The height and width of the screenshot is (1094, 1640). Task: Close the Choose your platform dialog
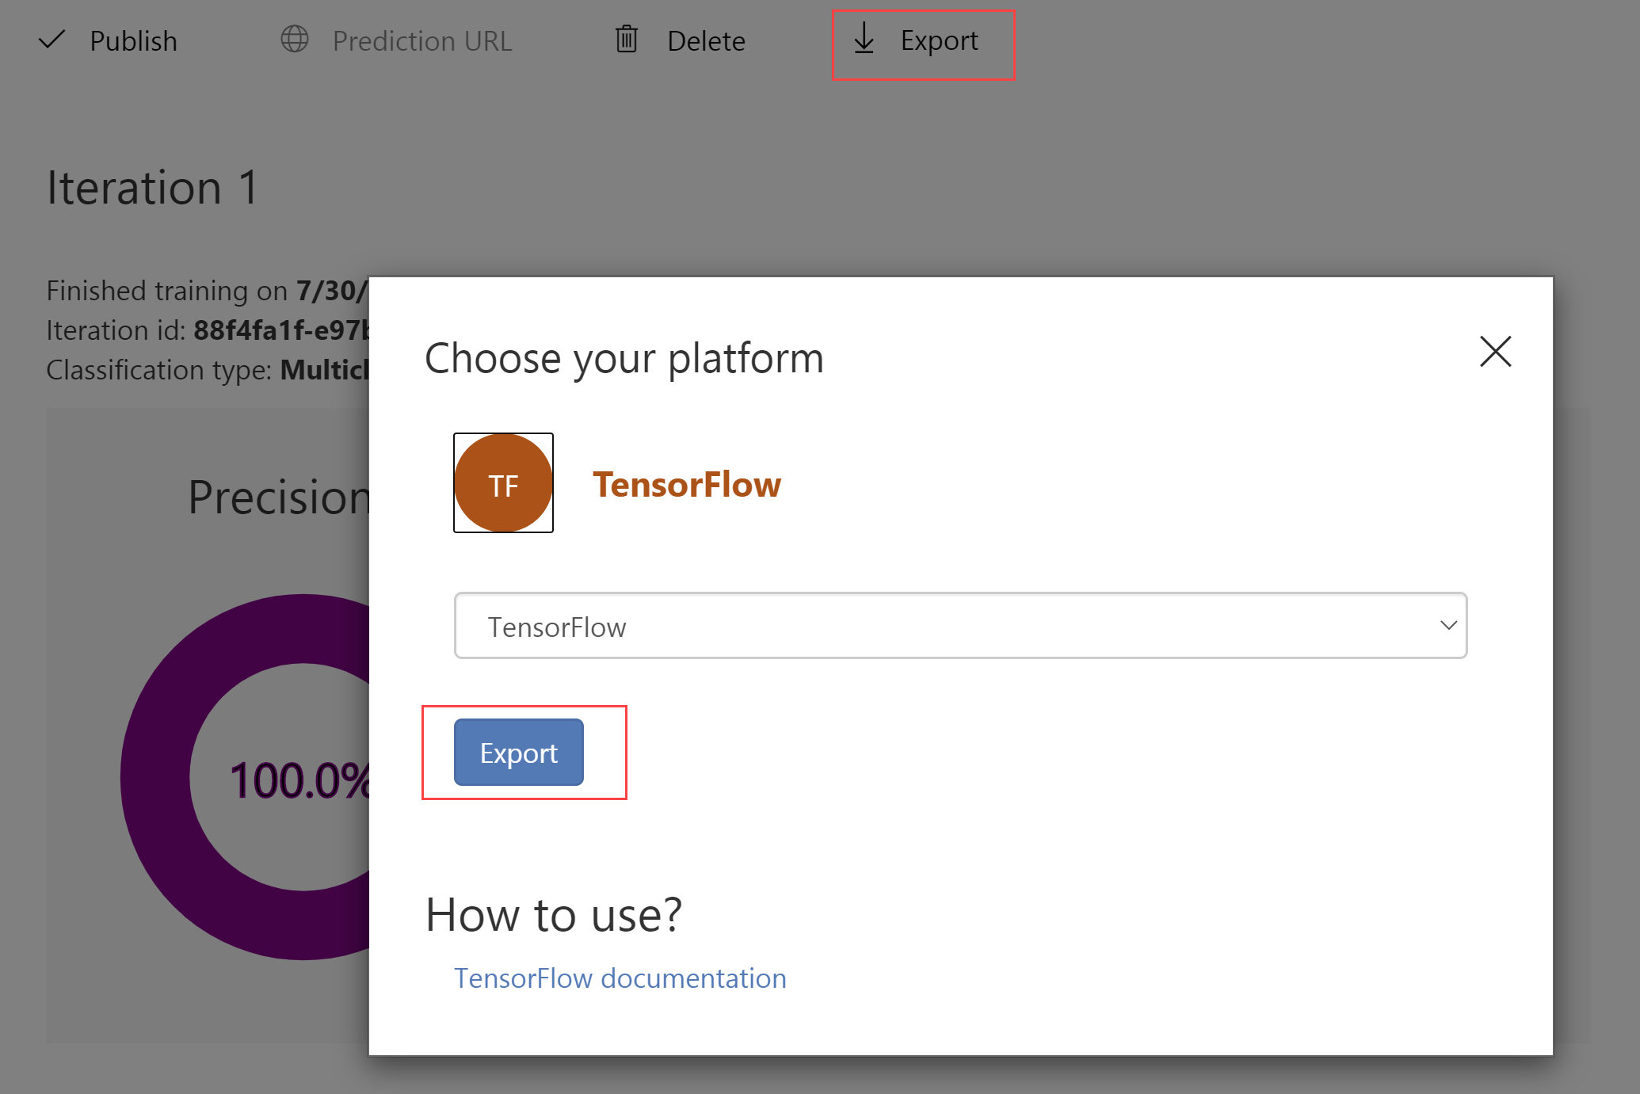[x=1496, y=352]
